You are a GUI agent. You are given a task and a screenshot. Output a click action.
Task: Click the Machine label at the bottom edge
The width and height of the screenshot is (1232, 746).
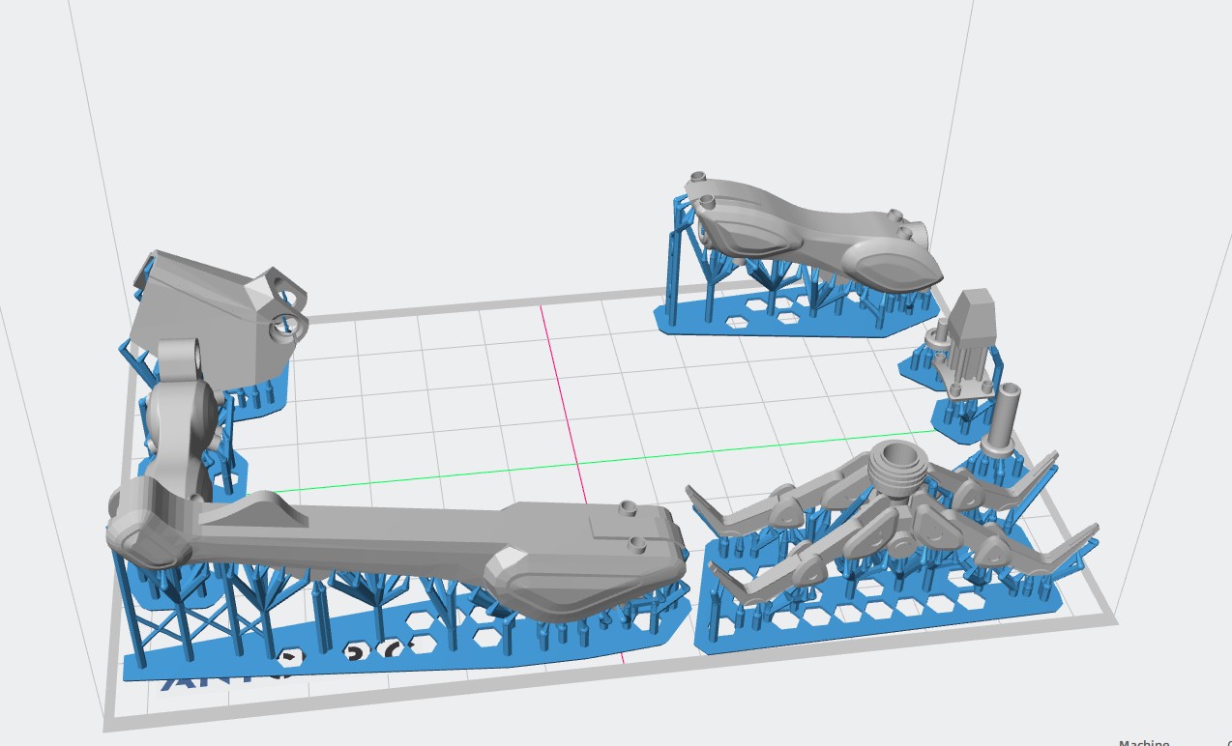[1144, 742]
